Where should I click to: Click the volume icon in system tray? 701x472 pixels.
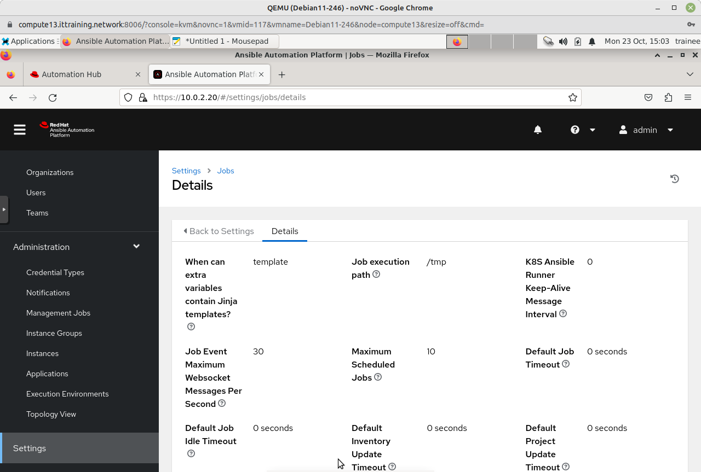(x=562, y=41)
